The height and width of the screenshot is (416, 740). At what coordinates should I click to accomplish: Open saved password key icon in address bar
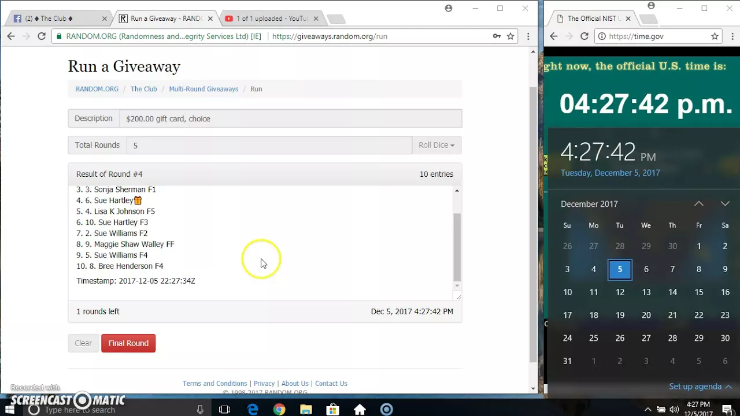(x=497, y=36)
